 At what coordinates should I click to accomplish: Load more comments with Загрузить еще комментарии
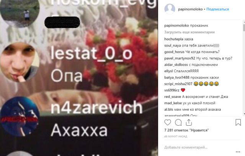pos(189,32)
